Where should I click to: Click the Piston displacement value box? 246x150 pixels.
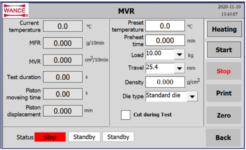click(63, 111)
